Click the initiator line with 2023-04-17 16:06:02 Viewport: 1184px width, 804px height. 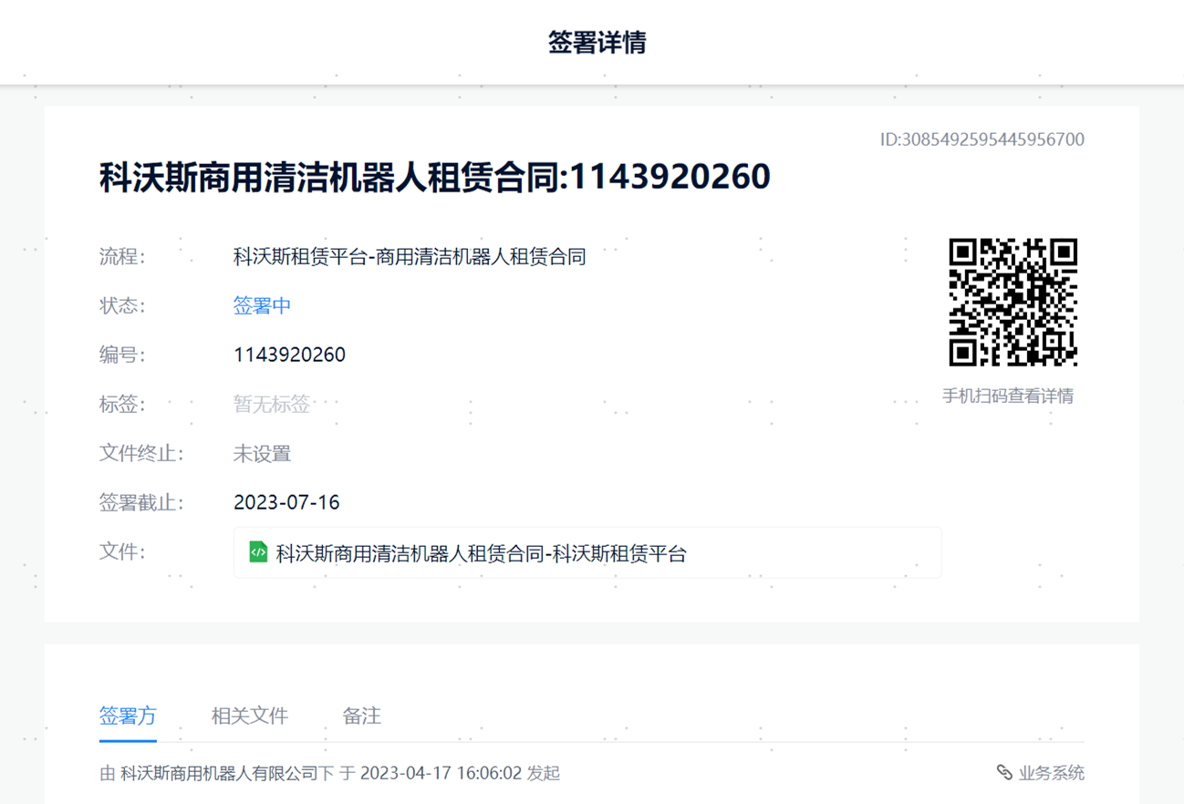click(x=329, y=773)
